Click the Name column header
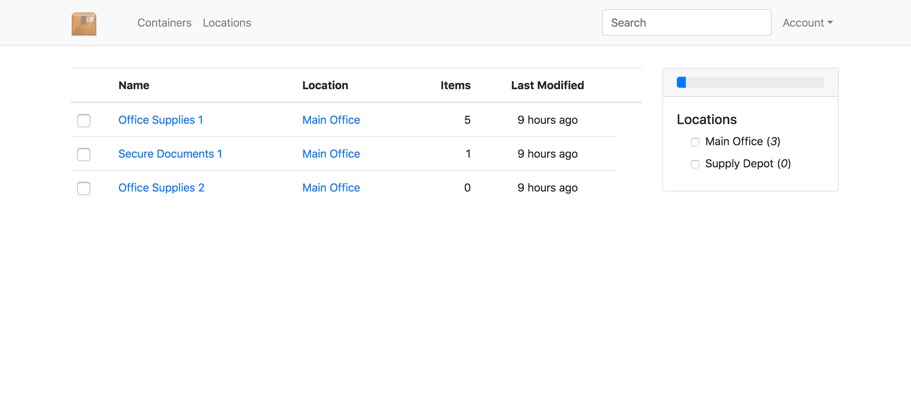Viewport: 911px width, 410px height. point(134,85)
